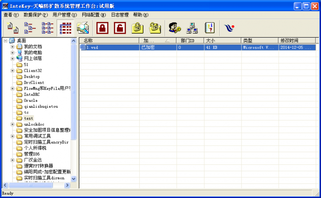The width and height of the screenshot is (321, 198).
Task: Click the red locked padlock encrypt icon
Action: [103, 28]
